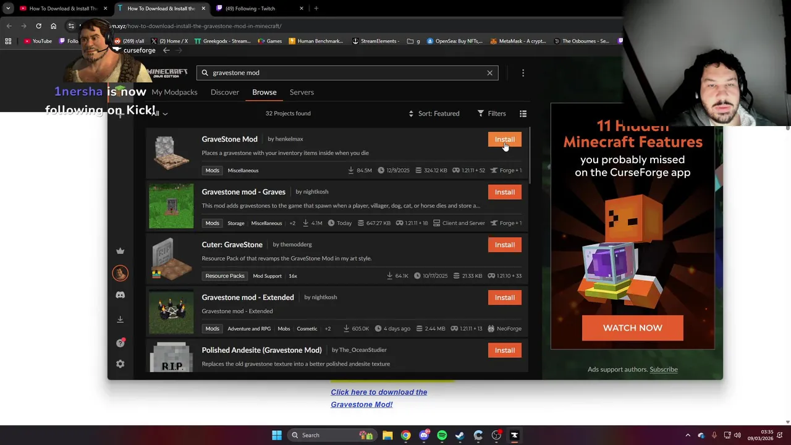Screen dimensions: 791x445
Task: Install Cuter: GraveStone resource pack
Action: (x=504, y=245)
